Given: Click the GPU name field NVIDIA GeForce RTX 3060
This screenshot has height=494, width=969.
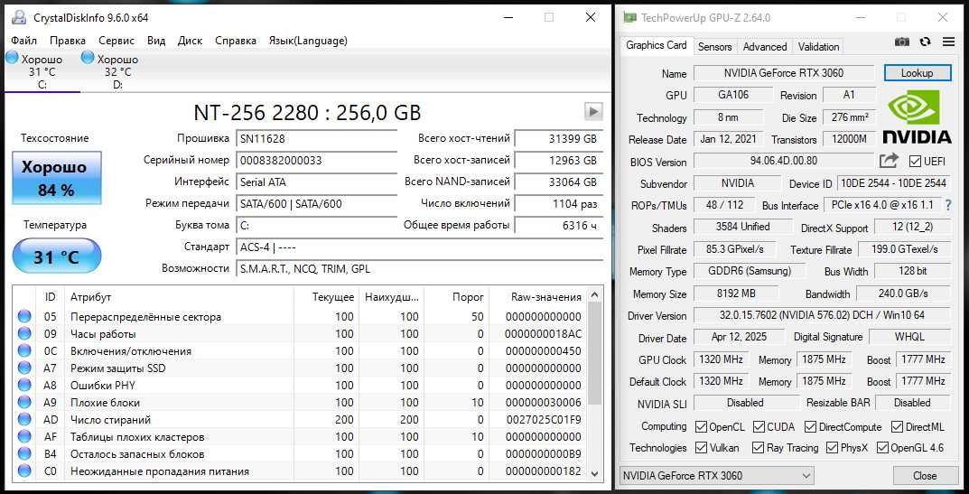Looking at the screenshot, I should click(x=784, y=73).
